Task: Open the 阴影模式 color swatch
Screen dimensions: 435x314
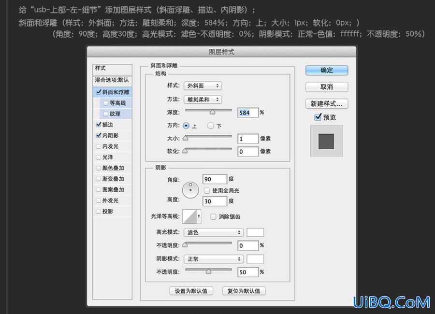Action: pyautogui.click(x=255, y=259)
